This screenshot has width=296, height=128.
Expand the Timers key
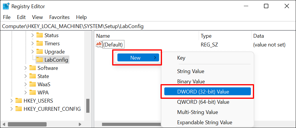(33, 44)
